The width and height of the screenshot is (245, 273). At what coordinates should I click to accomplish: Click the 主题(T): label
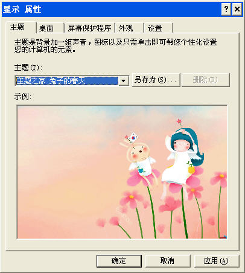(x=28, y=68)
